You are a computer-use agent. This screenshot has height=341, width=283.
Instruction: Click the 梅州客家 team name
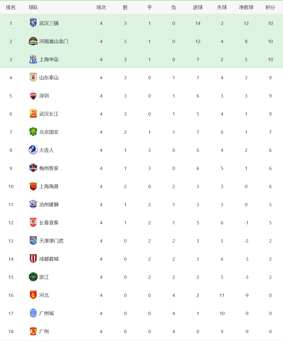(49, 168)
